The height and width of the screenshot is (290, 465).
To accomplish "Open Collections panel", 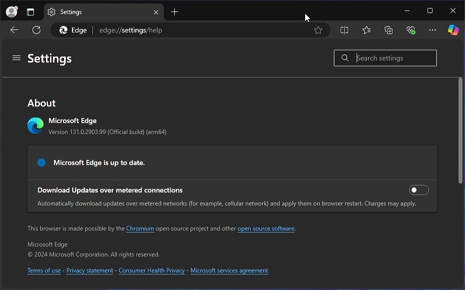I will pyautogui.click(x=389, y=30).
